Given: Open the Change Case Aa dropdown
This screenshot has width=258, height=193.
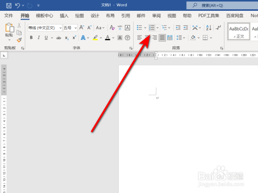Looking at the screenshot, I should pyautogui.click(x=100, y=28).
